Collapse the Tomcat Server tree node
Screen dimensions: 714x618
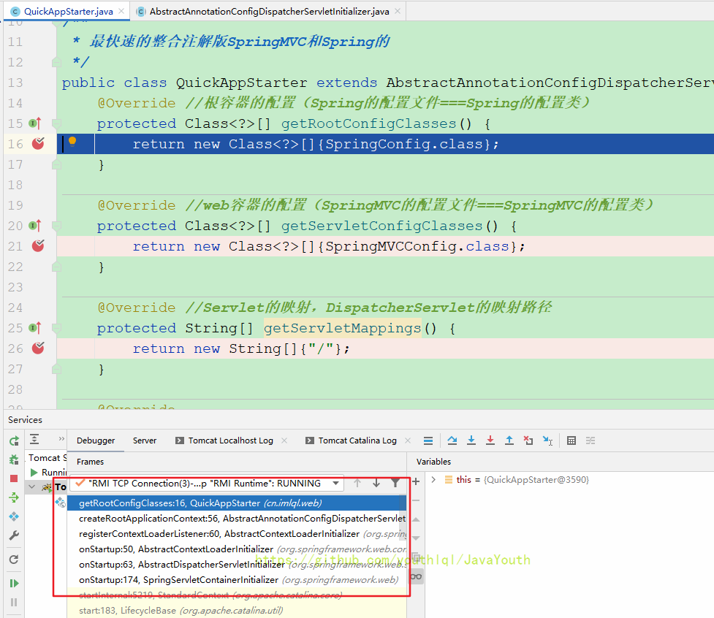[x=31, y=487]
